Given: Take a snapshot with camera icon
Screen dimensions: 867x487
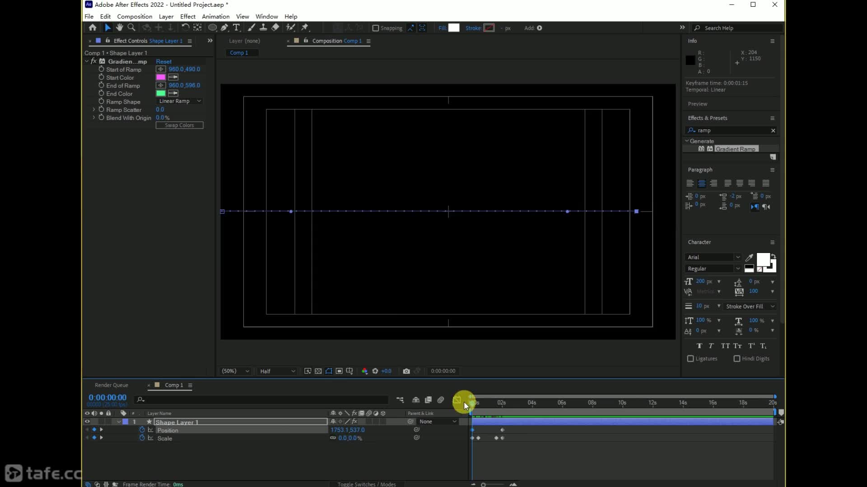Looking at the screenshot, I should (406, 371).
